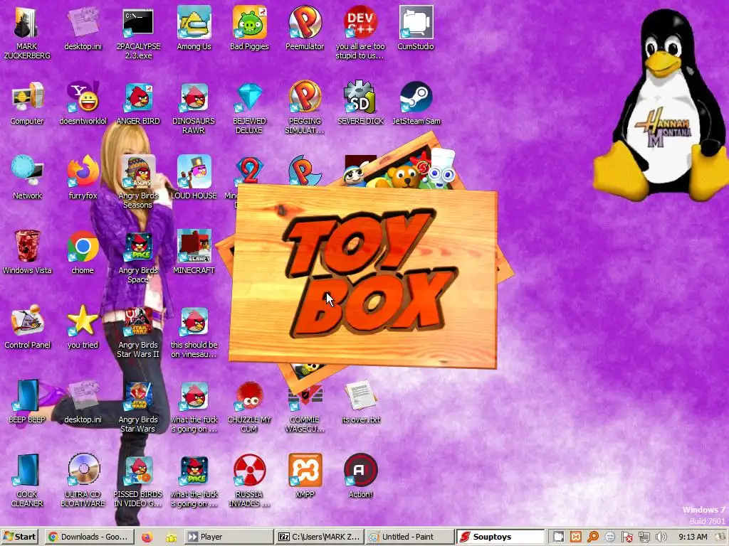The height and width of the screenshot is (546, 729).
Task: Click the yellow icon next to Firefox in taskbar
Action: click(171, 537)
